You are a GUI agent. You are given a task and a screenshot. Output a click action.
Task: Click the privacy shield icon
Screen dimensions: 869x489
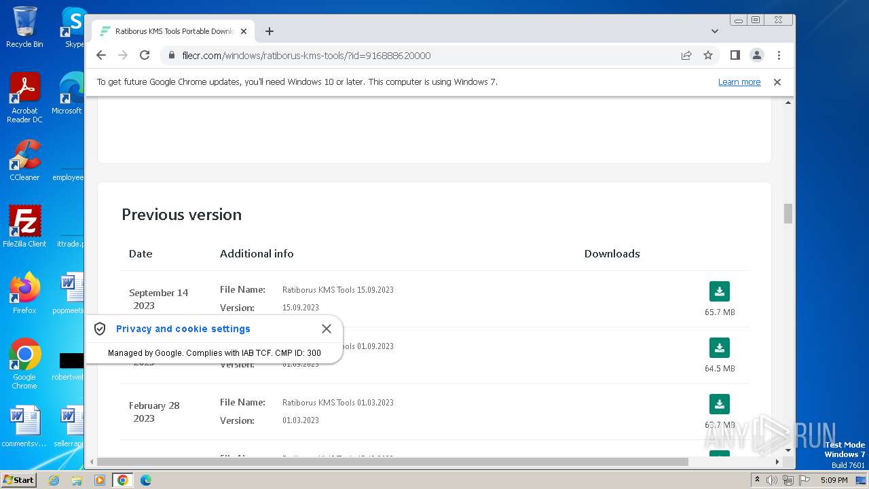(100, 329)
